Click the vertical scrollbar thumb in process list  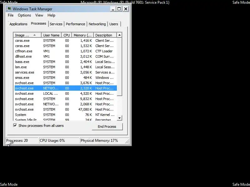119,67
